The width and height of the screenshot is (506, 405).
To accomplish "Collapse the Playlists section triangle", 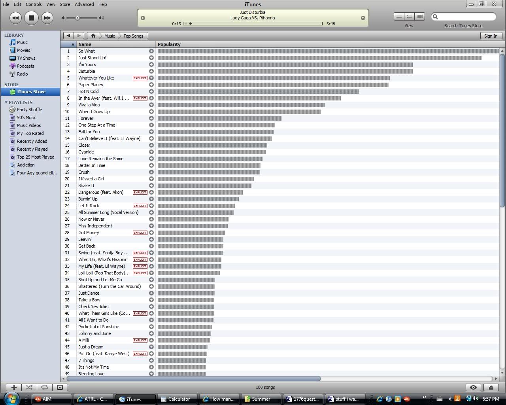I will point(6,102).
